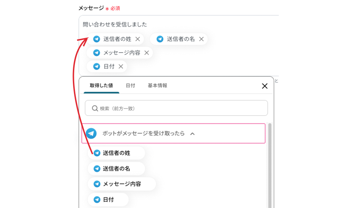Collapse the ボットがメッセージを受け取ったら section chevron

click(193, 134)
